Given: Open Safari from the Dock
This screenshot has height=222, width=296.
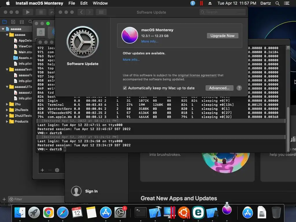Looking at the screenshot, I should point(63,212).
